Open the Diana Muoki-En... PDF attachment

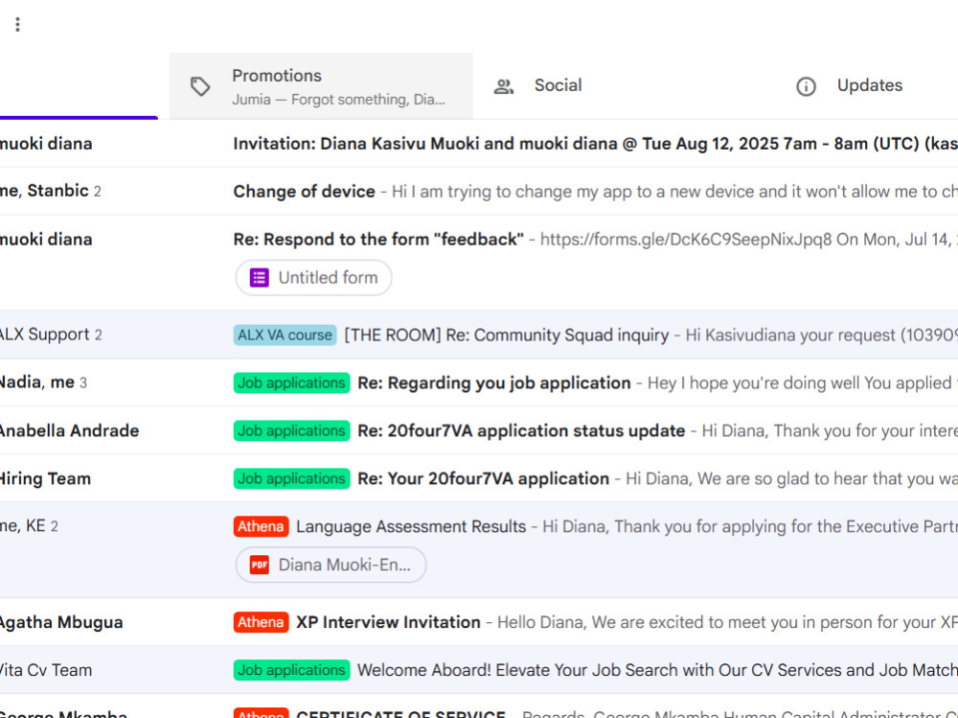coord(331,565)
